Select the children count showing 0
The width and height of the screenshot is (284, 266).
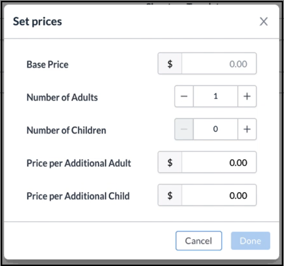pyautogui.click(x=215, y=129)
